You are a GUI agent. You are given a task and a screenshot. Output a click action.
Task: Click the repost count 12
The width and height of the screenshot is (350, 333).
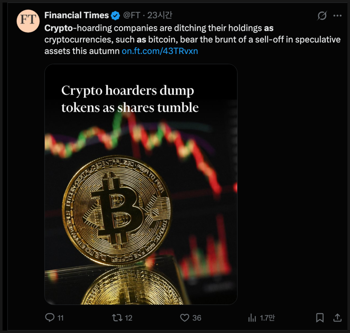pos(128,318)
